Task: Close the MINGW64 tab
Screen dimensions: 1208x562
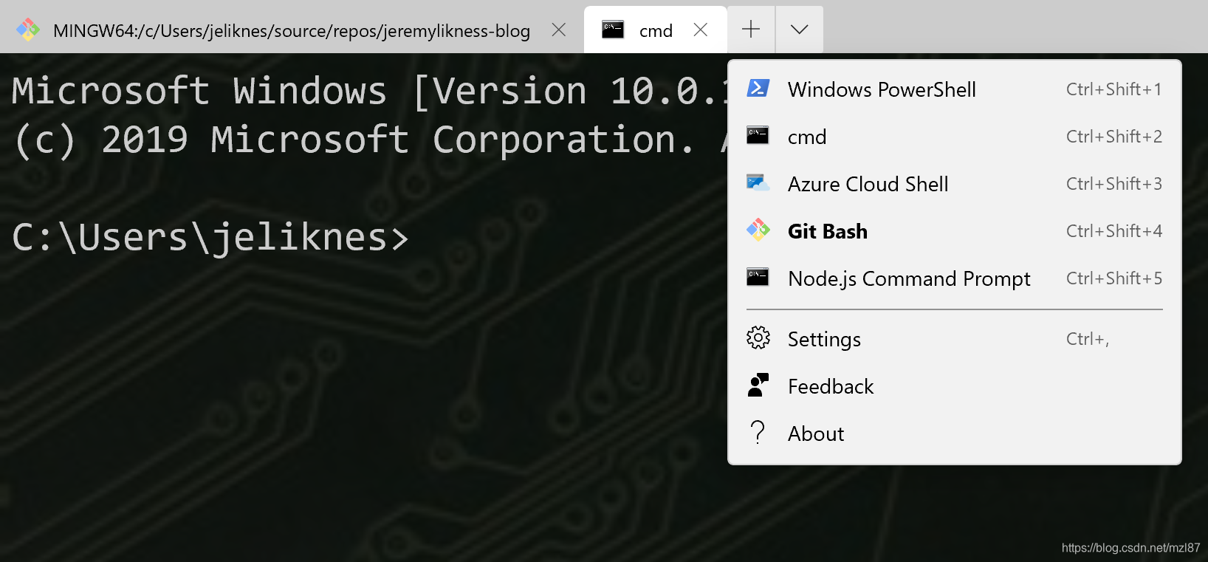Action: (559, 30)
